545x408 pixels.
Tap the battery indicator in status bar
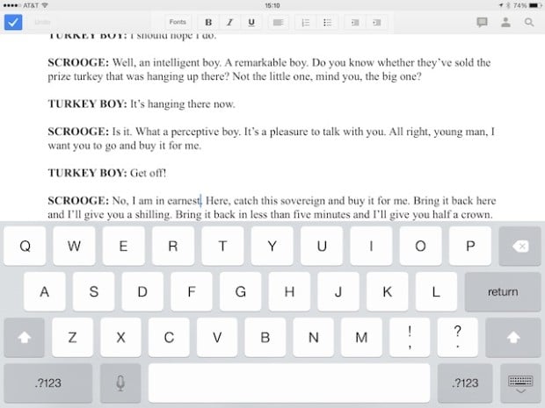coord(535,5)
